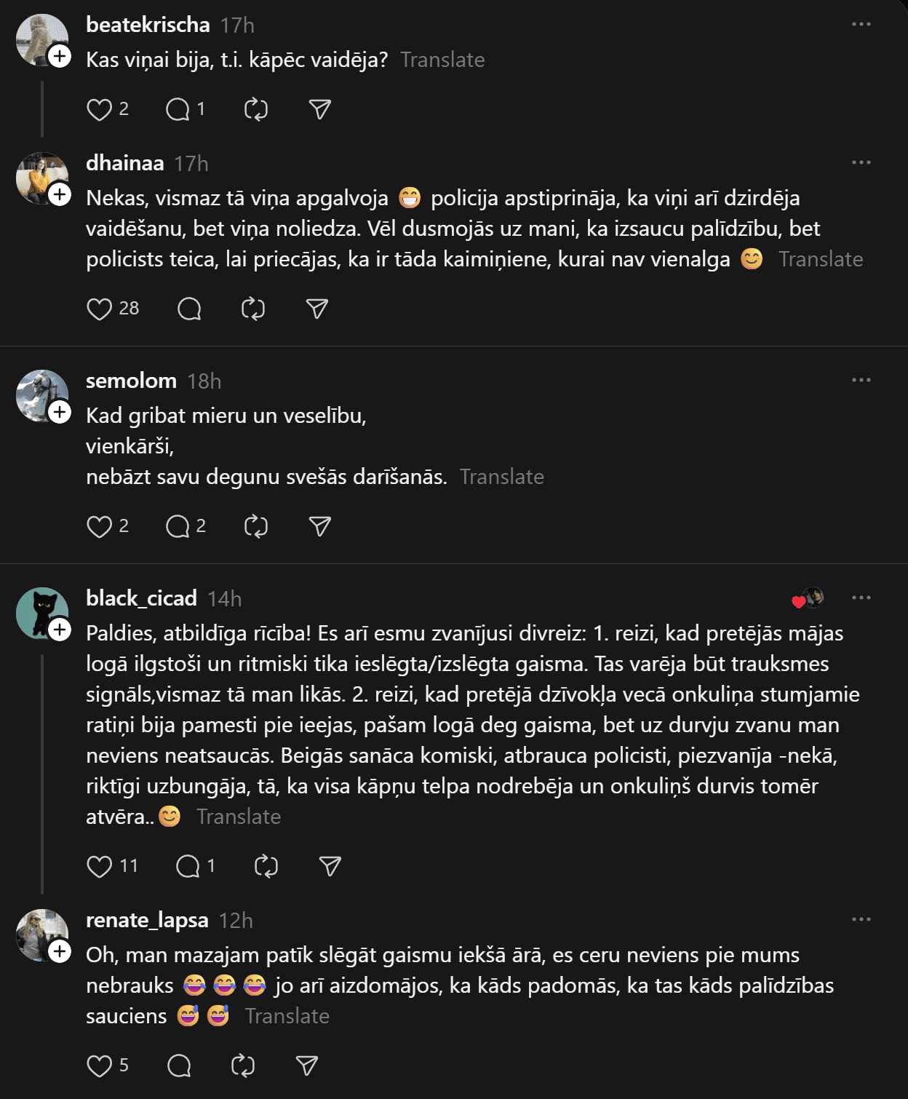Viewport: 908px width, 1099px height.
Task: Like beatekrischa's comment
Action: coord(99,110)
